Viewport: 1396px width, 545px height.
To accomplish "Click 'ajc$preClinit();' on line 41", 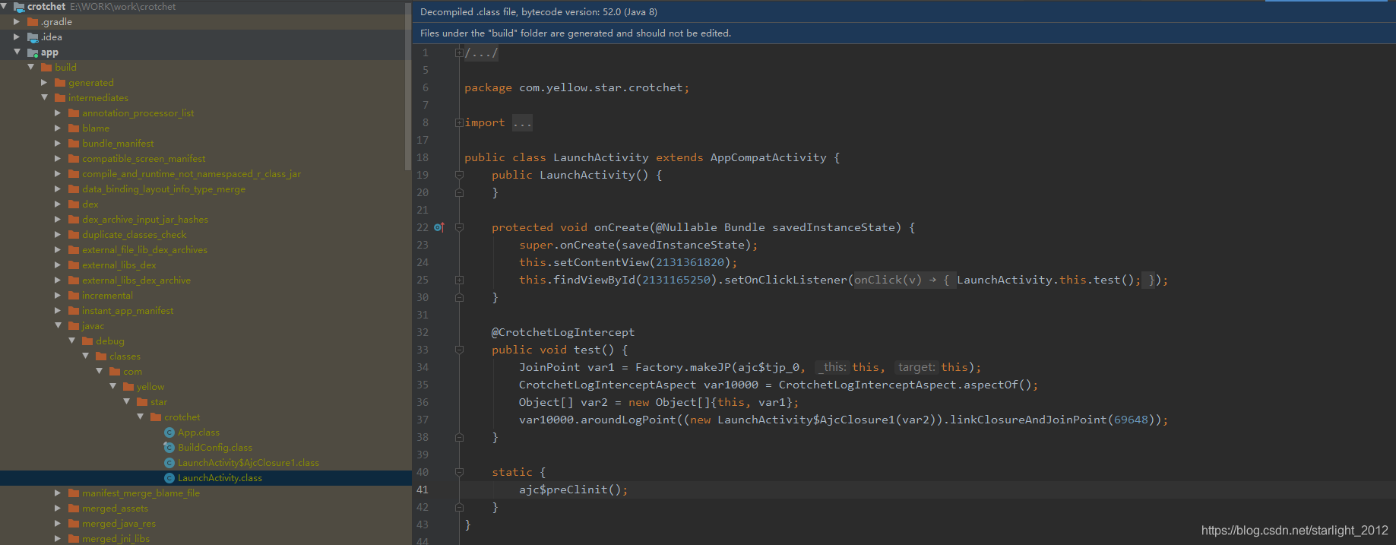I will 574,490.
